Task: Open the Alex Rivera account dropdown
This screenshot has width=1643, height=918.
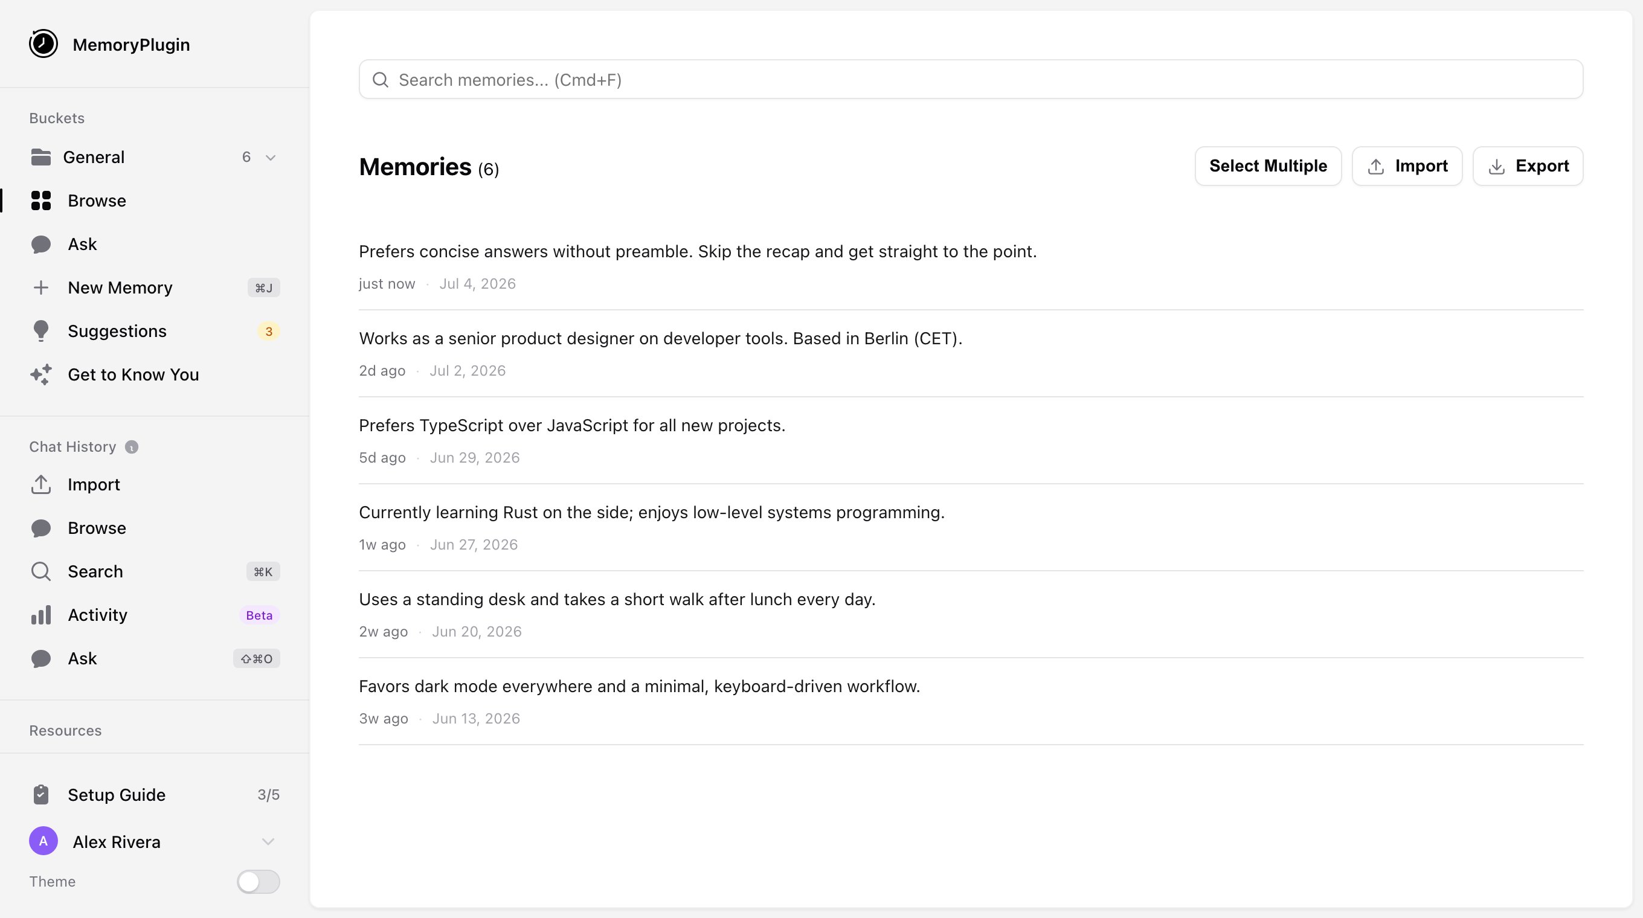Action: pyautogui.click(x=268, y=841)
